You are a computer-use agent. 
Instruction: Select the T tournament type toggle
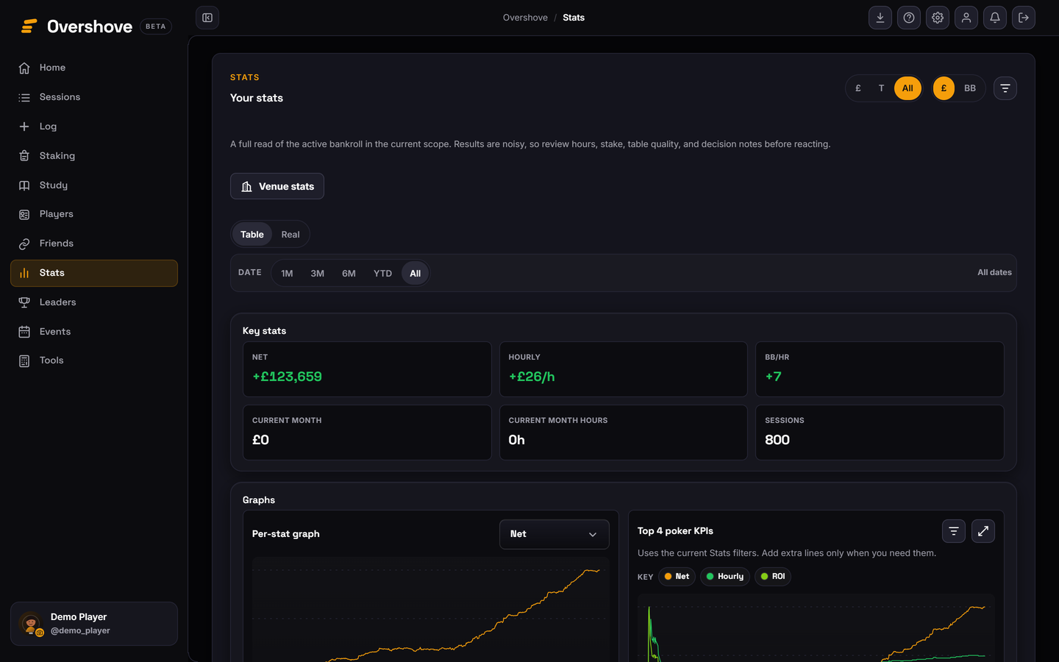tap(881, 88)
